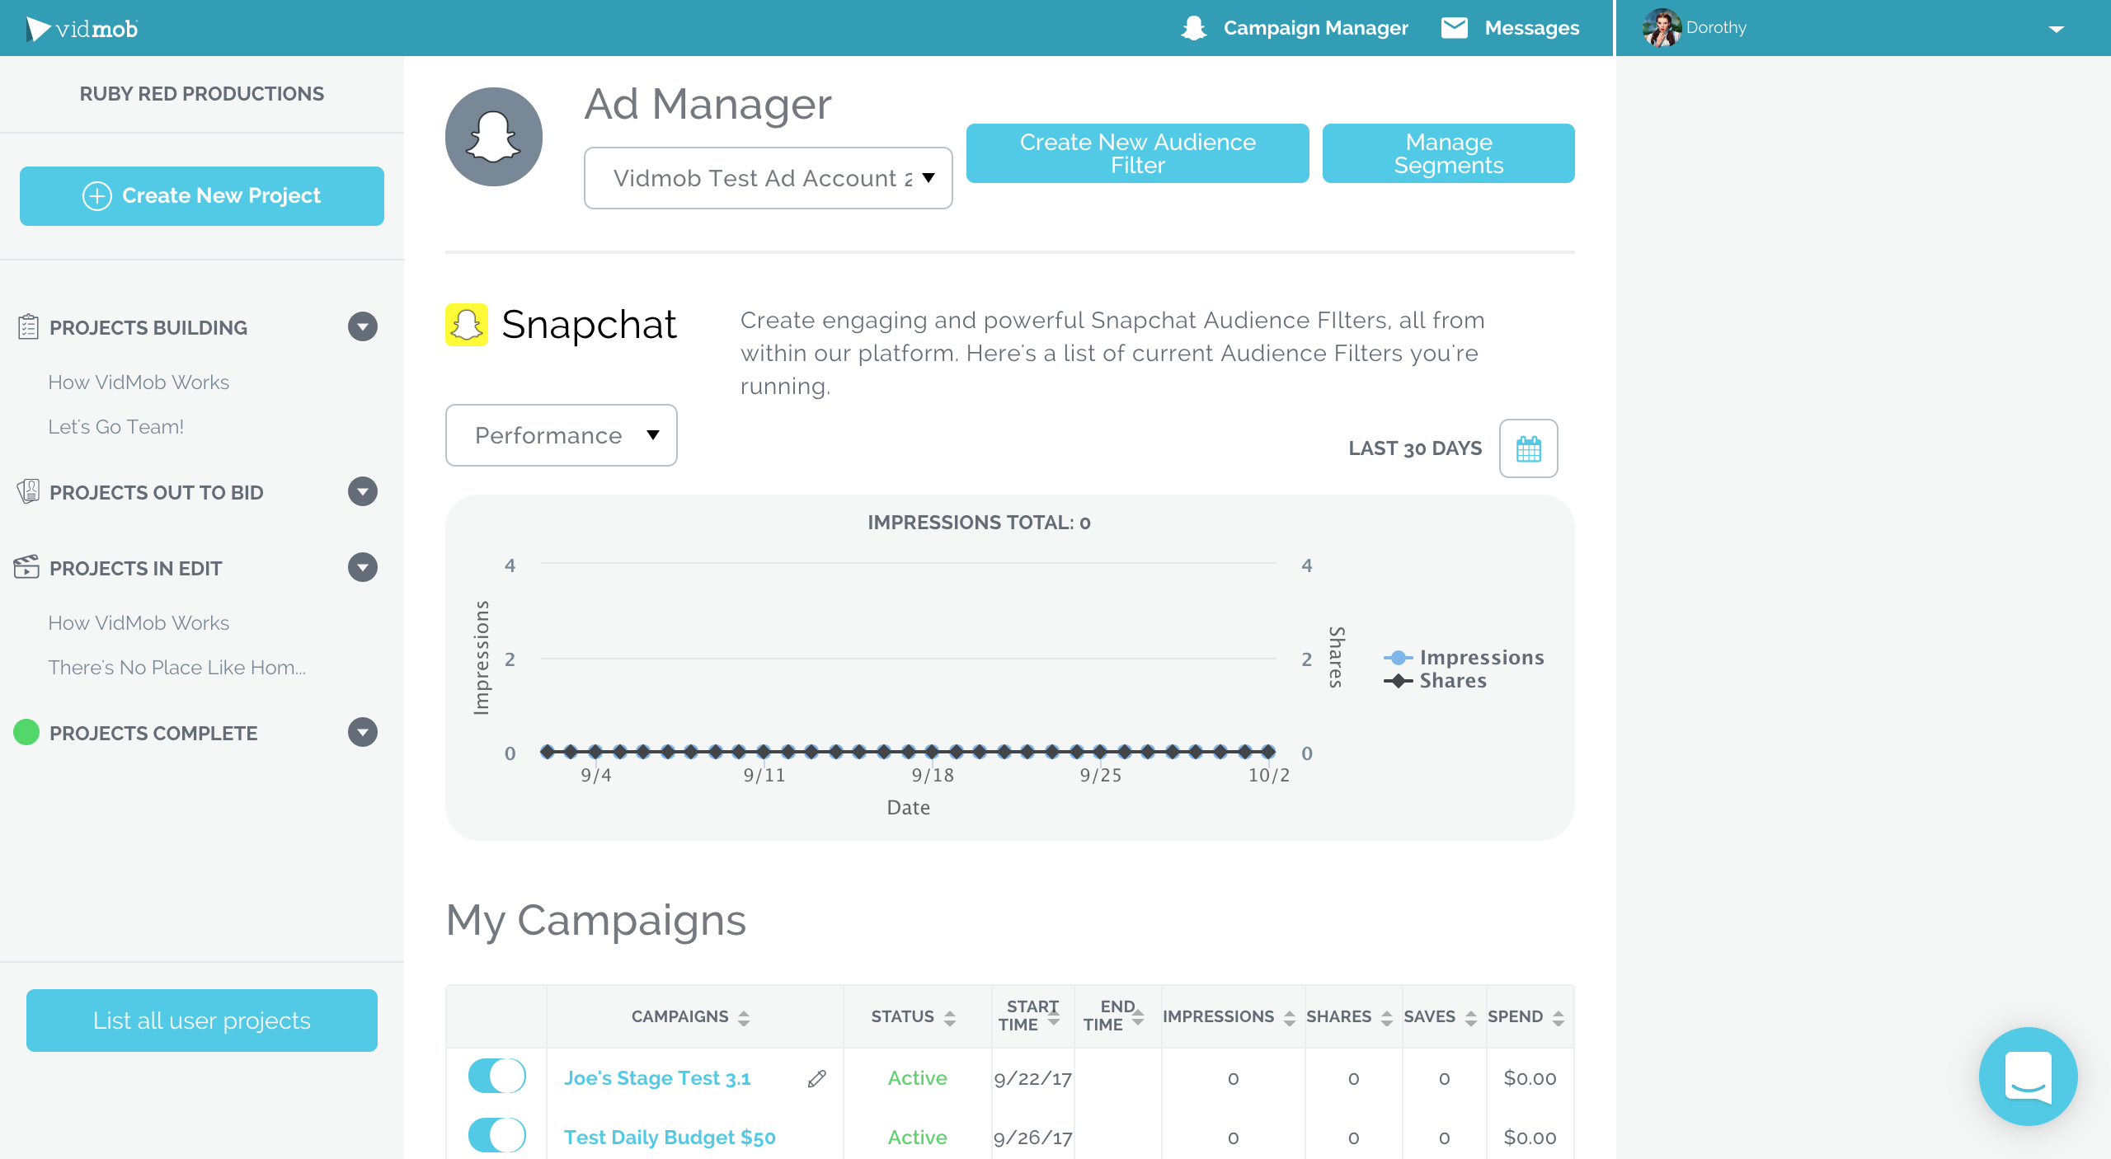The height and width of the screenshot is (1159, 2111).
Task: Click the Projects In Edit clapperboard icon
Action: (x=26, y=567)
